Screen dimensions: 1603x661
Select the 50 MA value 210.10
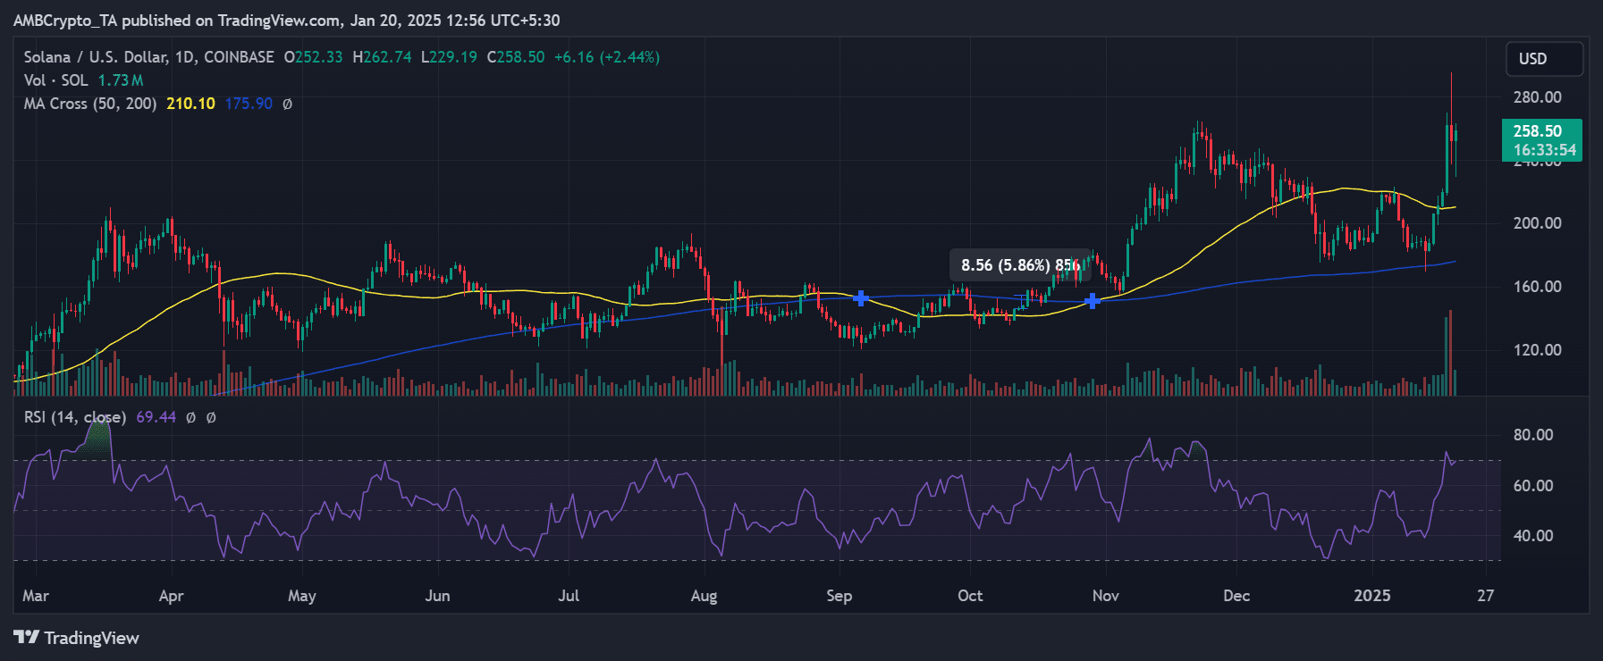[x=190, y=104]
